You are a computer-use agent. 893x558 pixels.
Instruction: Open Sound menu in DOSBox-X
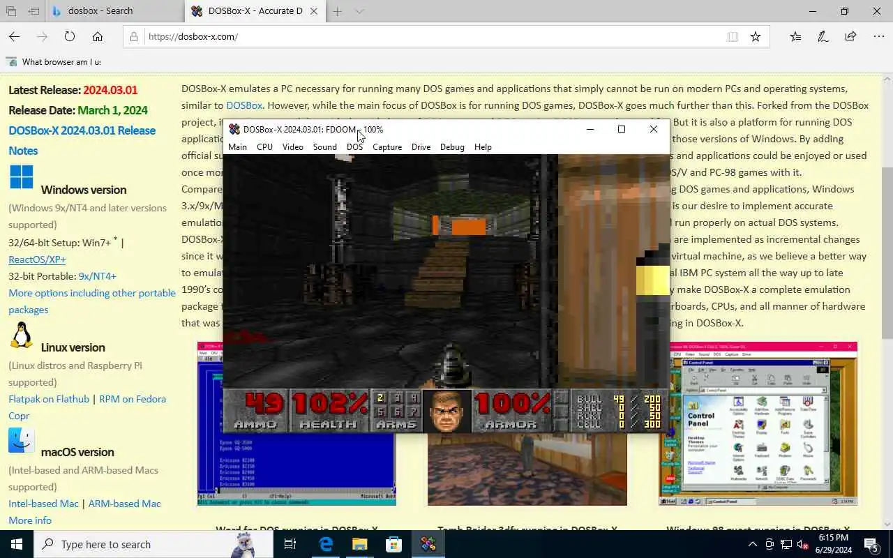324,147
